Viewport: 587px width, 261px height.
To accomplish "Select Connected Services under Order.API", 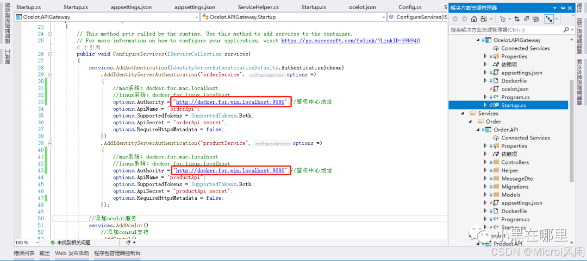I will (x=525, y=138).
